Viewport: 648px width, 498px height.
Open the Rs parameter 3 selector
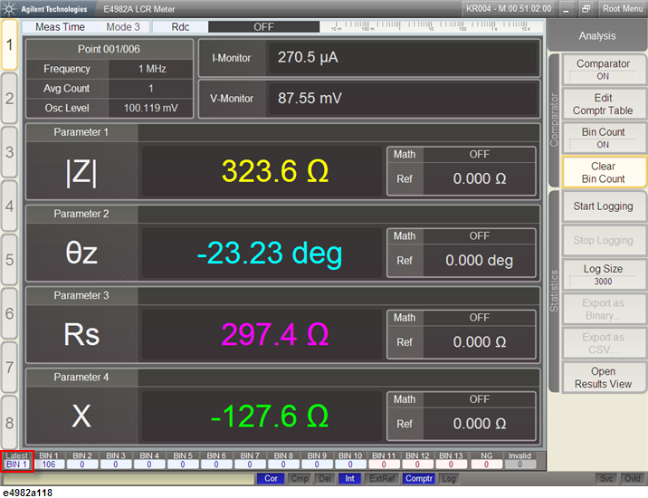pos(81,334)
